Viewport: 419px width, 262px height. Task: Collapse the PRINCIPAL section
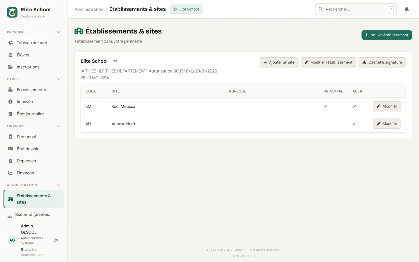[x=58, y=32]
